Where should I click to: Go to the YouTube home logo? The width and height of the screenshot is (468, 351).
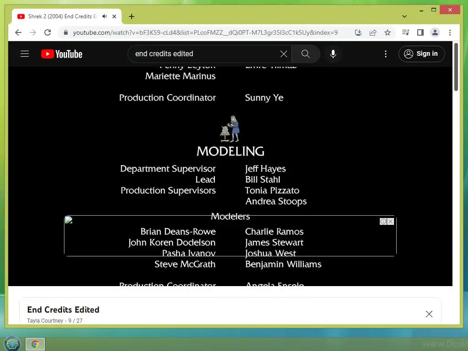click(62, 54)
